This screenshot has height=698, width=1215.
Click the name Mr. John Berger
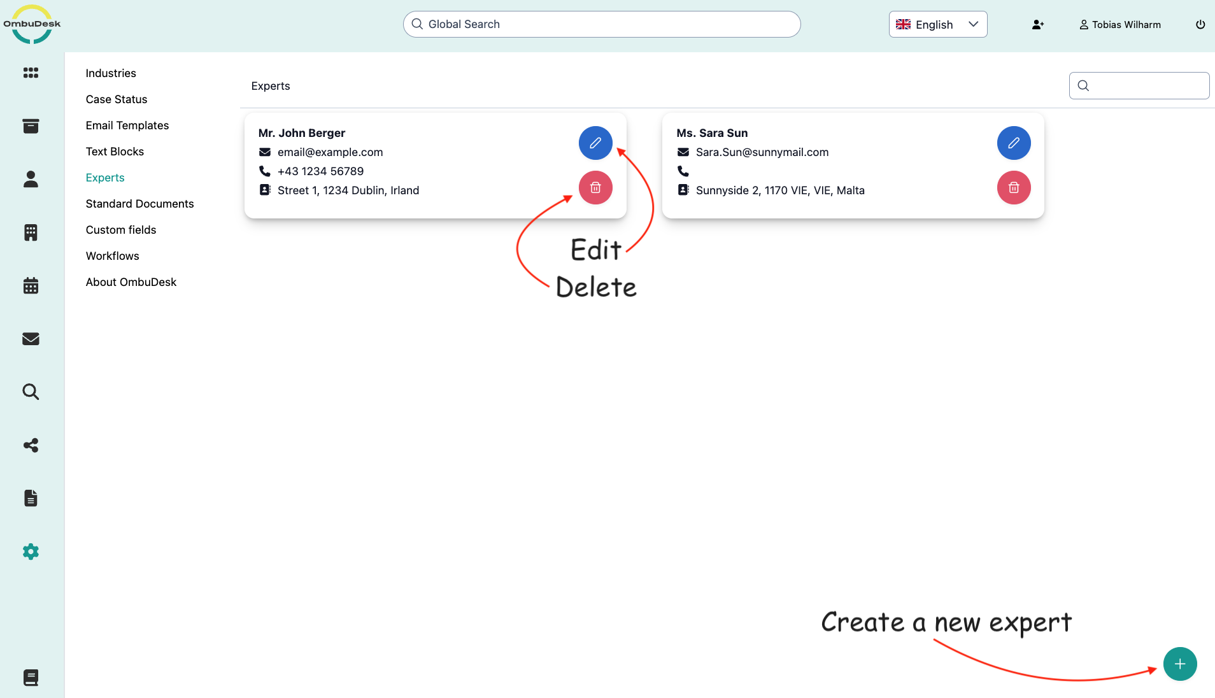302,133
